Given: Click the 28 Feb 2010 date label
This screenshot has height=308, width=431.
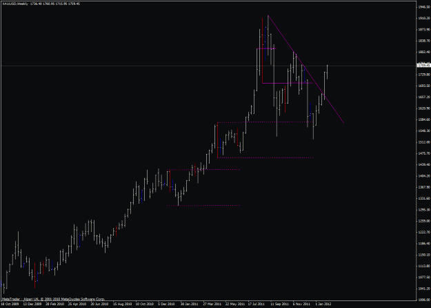Looking at the screenshot, I should coord(54,304).
